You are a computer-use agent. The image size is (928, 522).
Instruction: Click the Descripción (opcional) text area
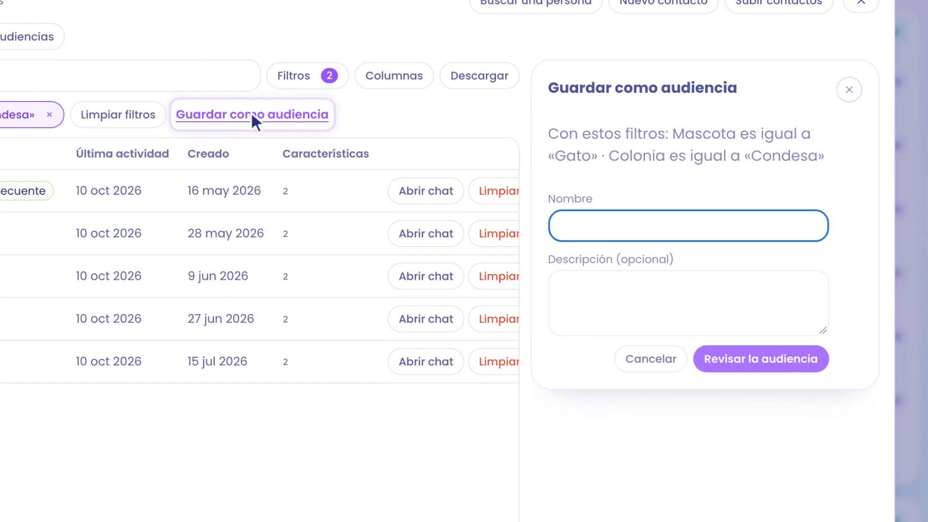(x=688, y=303)
